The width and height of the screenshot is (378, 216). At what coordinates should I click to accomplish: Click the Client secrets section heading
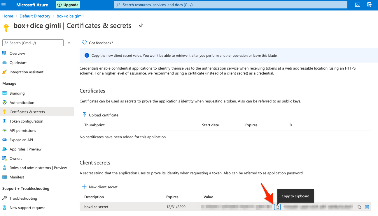pyautogui.click(x=95, y=163)
